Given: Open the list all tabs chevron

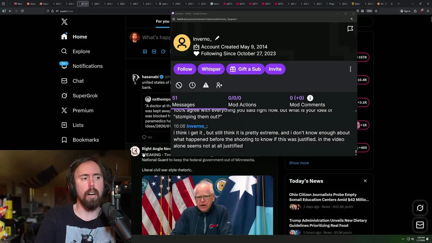Looking at the screenshot, I should click(x=398, y=4).
